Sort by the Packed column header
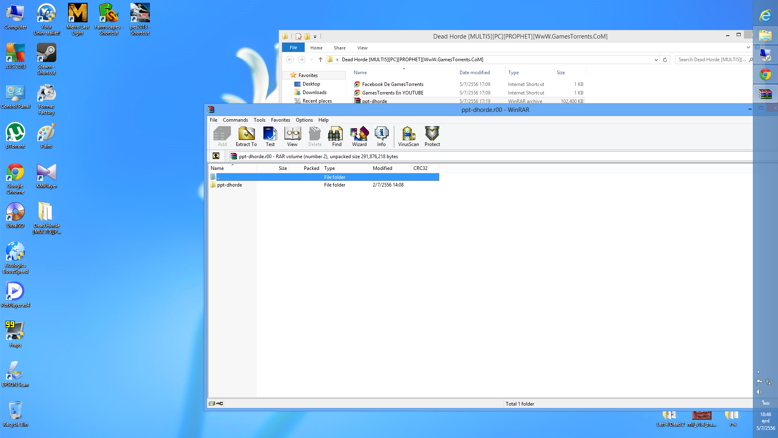This screenshot has height=438, width=778. click(x=311, y=168)
